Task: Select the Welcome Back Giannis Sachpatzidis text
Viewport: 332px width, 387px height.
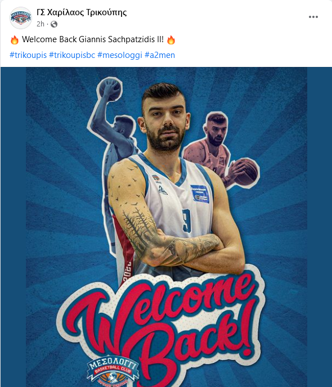Action: 93,39
